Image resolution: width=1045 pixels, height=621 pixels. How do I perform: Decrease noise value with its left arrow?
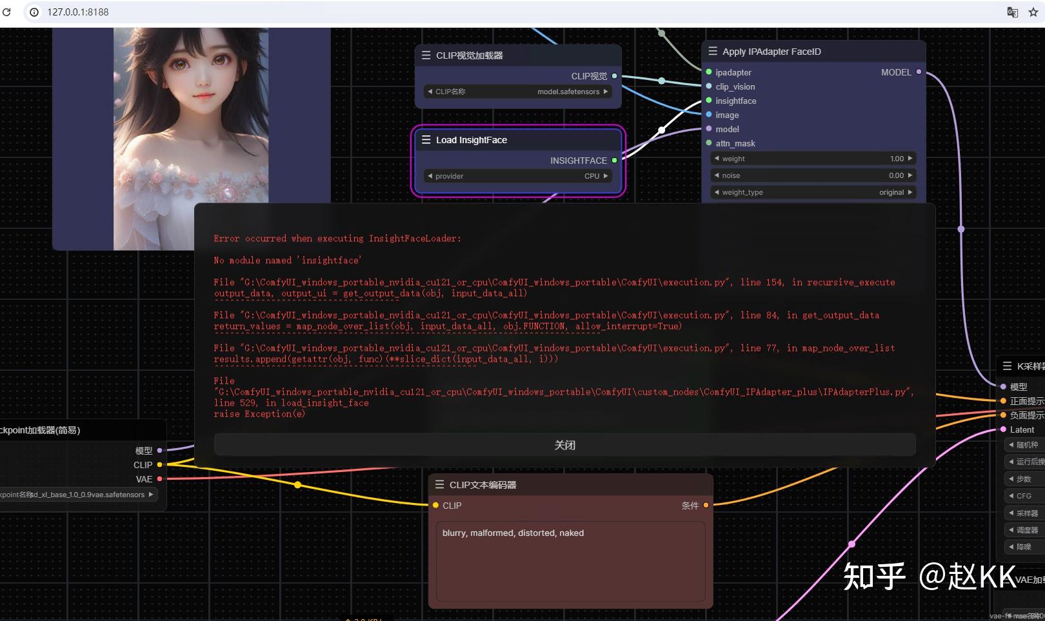718,175
